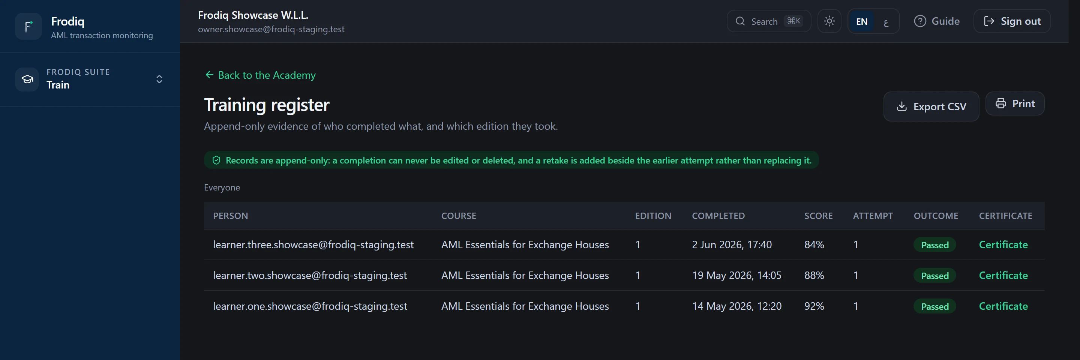Toggle the light/dark theme sun icon
The width and height of the screenshot is (1080, 360).
829,21
